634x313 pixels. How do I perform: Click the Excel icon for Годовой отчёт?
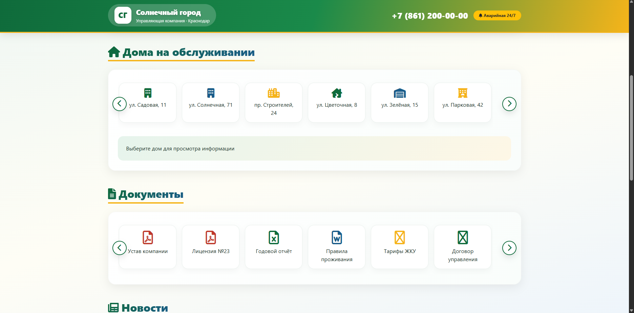pos(274,237)
